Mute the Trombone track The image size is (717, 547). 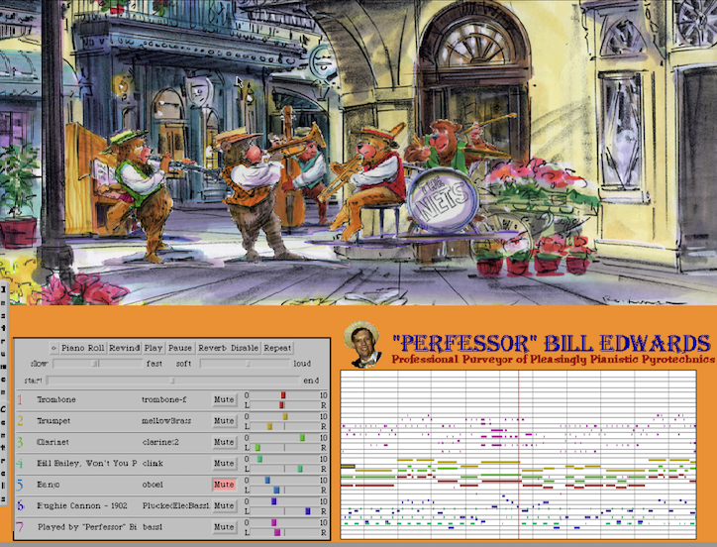click(x=225, y=400)
